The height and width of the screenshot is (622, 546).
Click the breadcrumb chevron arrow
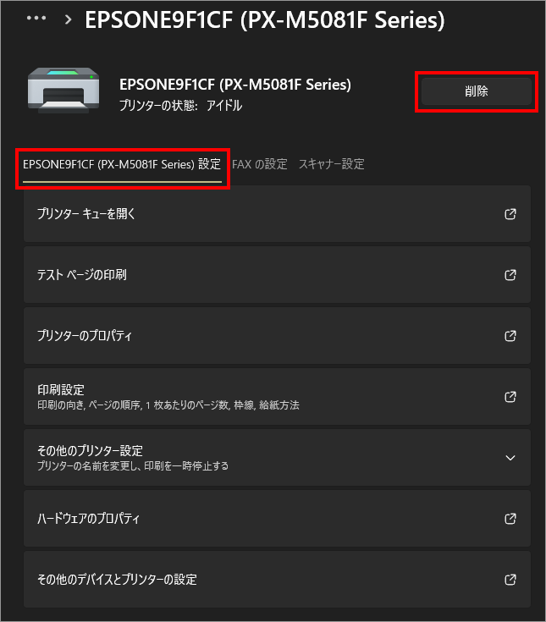[69, 19]
